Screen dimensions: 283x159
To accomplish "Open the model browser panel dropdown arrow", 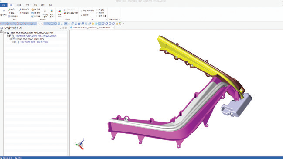I will coord(60,28).
